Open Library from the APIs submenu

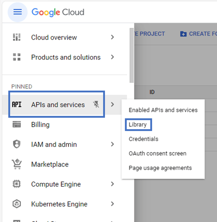138,124
